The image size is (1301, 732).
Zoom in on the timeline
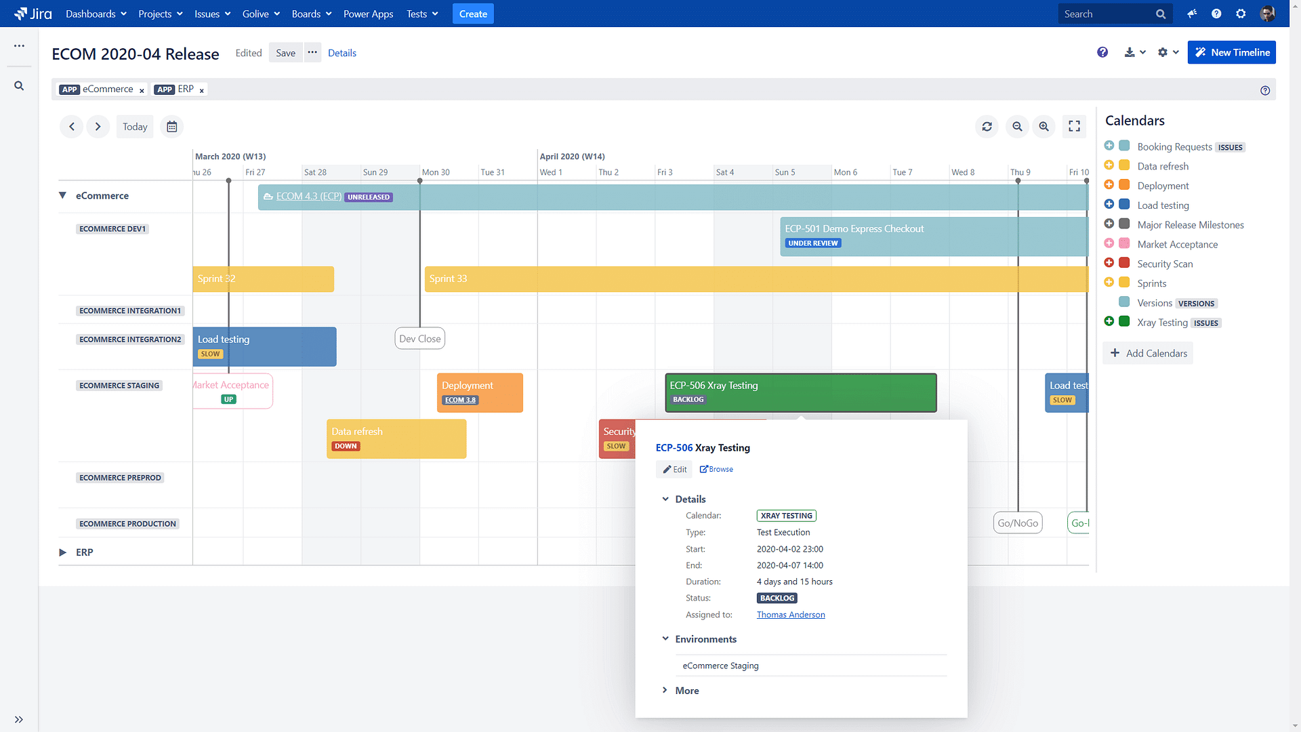1044,126
